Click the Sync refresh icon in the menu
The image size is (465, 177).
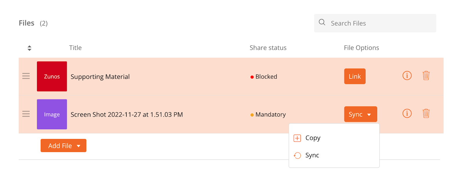coord(297,155)
